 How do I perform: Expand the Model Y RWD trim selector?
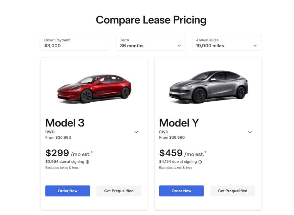click(250, 132)
